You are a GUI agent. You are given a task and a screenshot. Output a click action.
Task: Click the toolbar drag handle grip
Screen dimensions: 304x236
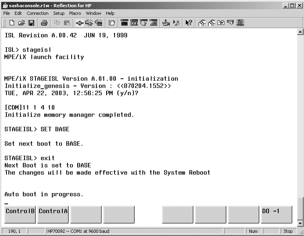(x=4, y=23)
